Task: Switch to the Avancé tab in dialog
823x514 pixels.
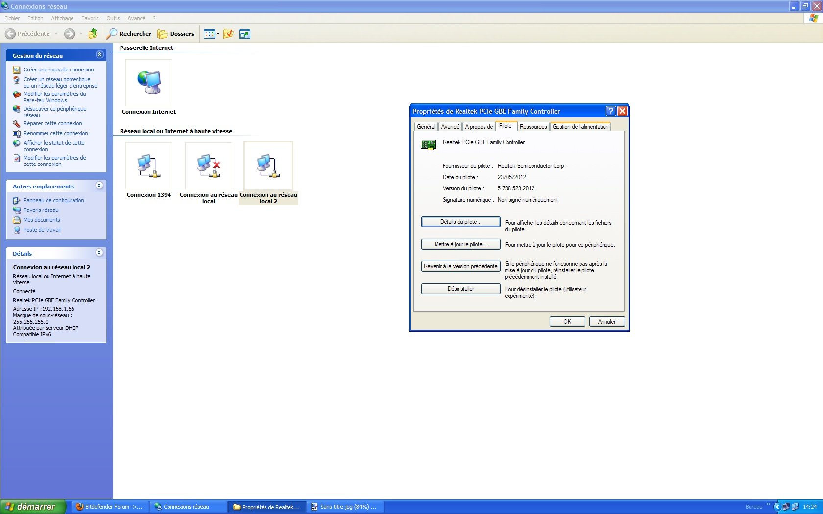Action: tap(450, 127)
